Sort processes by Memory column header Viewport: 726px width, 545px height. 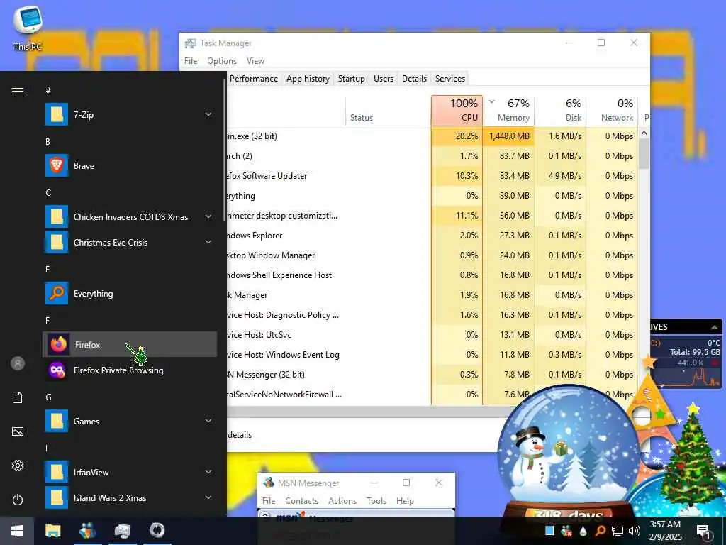pos(508,110)
